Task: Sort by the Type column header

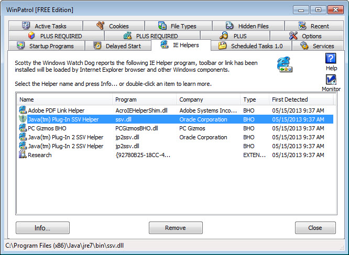Action: [255, 99]
